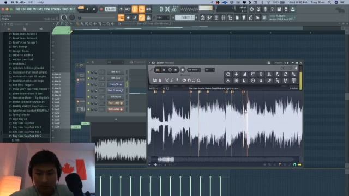The height and width of the screenshot is (196, 349).
Task: Click the tempo display field
Action: point(110,9)
